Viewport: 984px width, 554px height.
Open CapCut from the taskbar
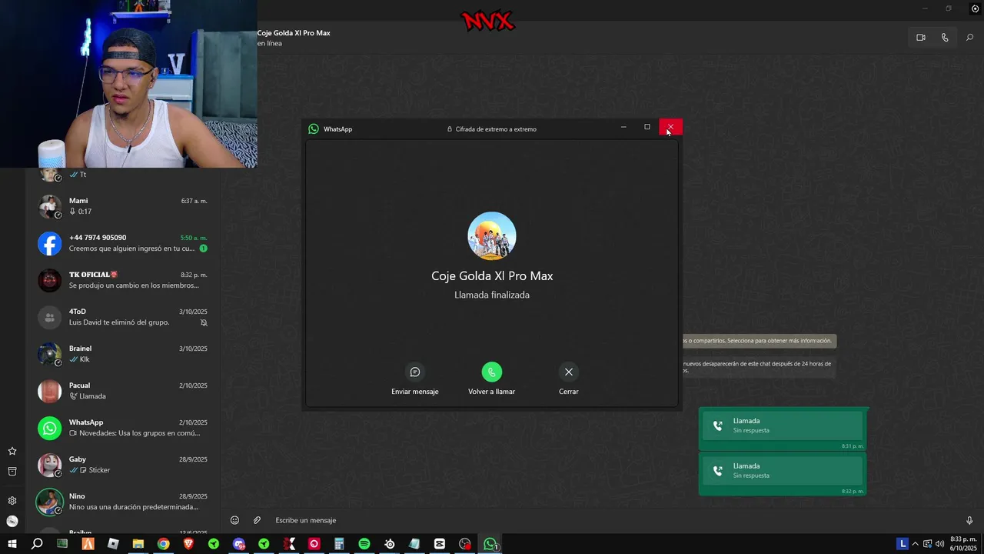[440, 544]
